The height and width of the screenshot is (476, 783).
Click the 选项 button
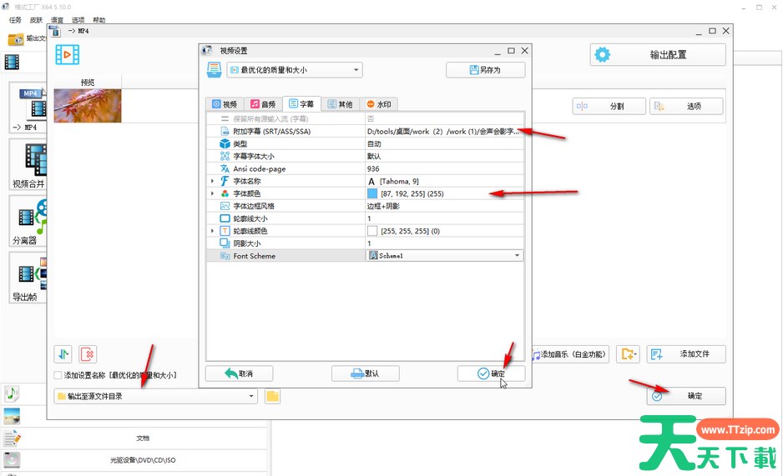click(686, 106)
